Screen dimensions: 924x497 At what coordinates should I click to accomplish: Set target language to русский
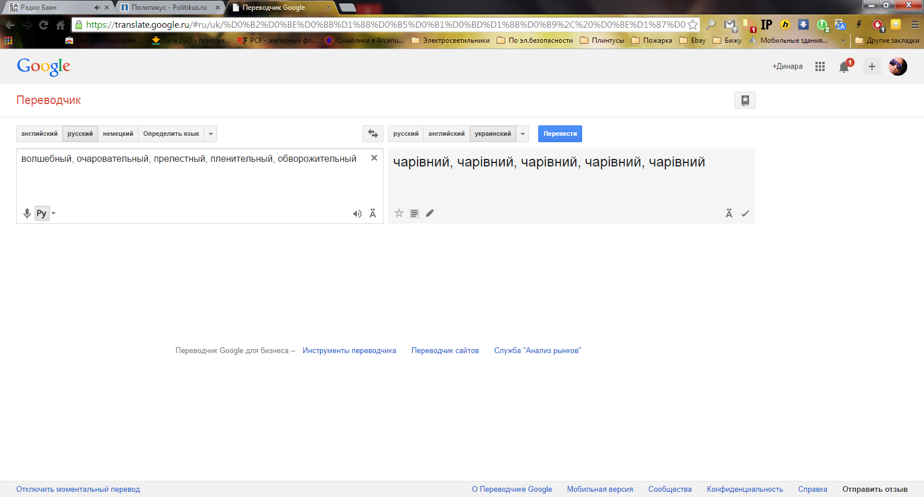coord(406,133)
